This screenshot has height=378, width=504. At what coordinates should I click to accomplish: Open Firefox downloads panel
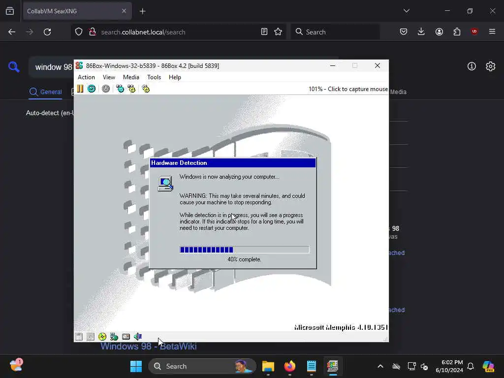(x=421, y=31)
